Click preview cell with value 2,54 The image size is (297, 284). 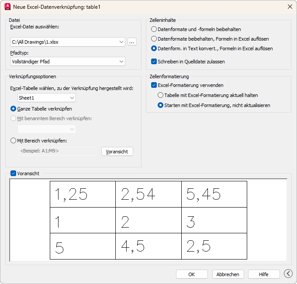(148, 194)
